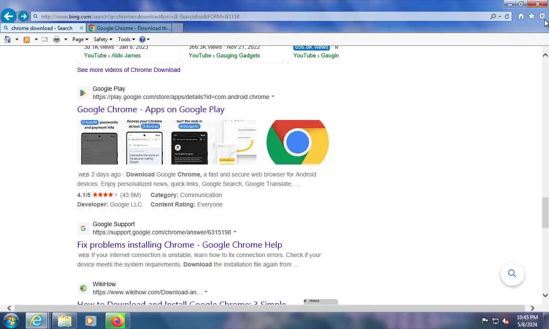The height and width of the screenshot is (329, 549).
Task: Open the Safety menu
Action: tap(103, 39)
